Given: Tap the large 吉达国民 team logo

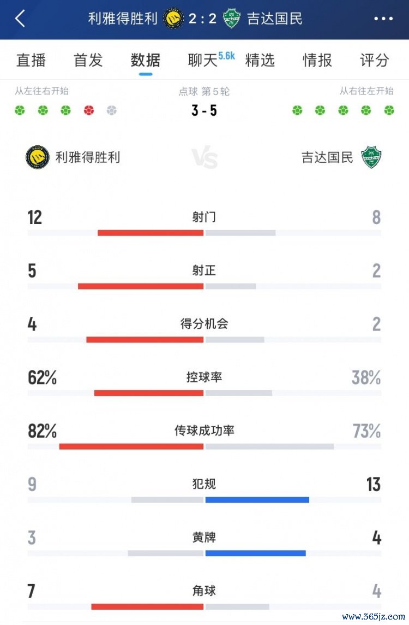Looking at the screenshot, I should pos(371,158).
